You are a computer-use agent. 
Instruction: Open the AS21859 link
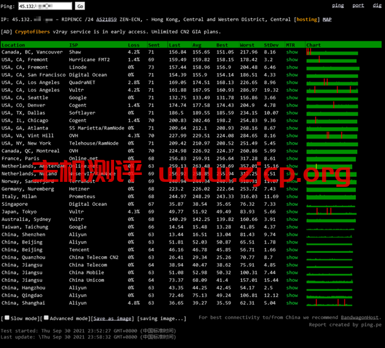pyautogui.click(x=106, y=20)
